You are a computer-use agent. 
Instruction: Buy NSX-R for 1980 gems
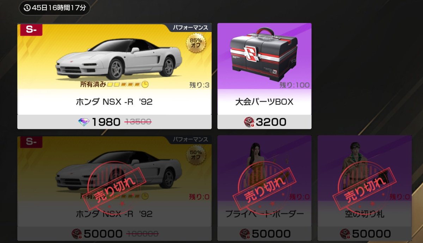[115, 122]
